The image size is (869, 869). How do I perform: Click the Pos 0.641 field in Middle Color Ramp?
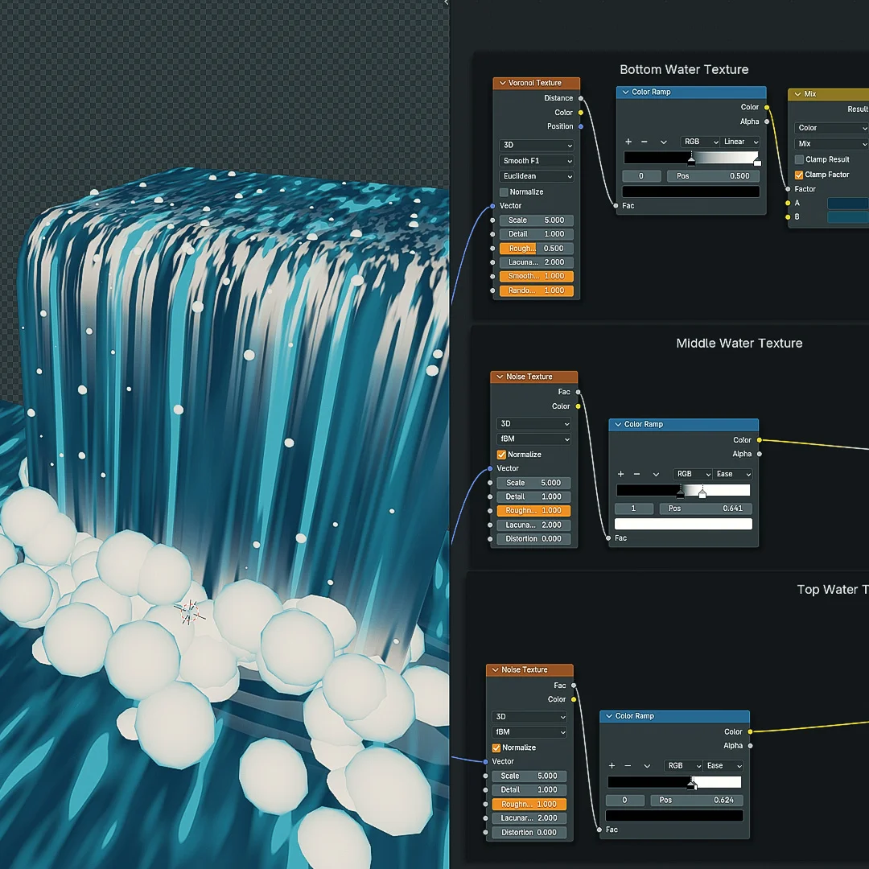click(706, 509)
